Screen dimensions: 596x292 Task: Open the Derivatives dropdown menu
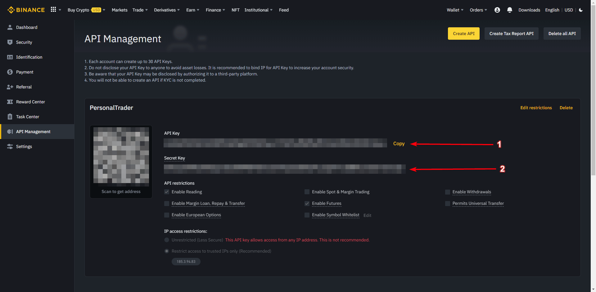click(167, 10)
